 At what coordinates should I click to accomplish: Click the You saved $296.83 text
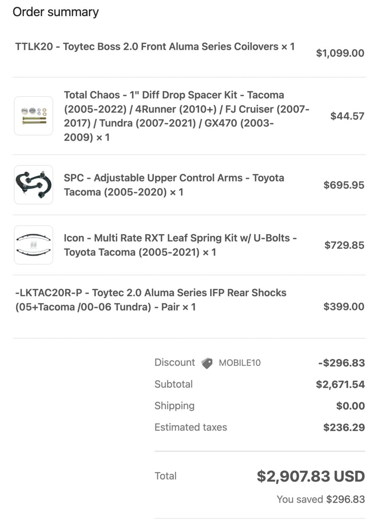click(321, 499)
